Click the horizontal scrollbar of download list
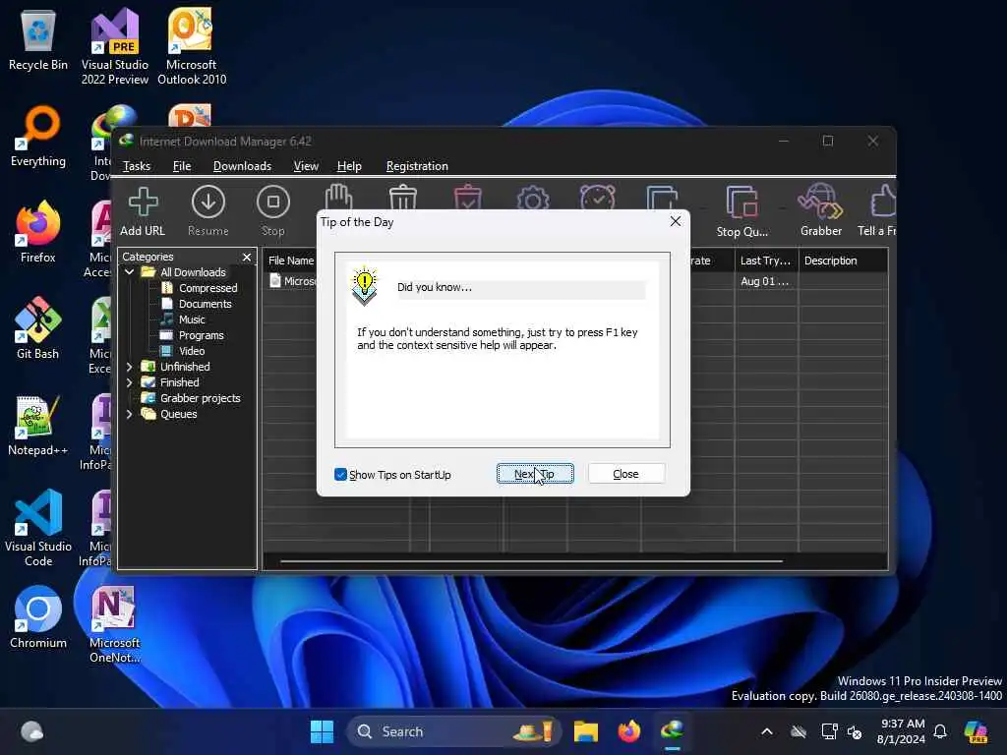This screenshot has height=755, width=1007. 531,561
